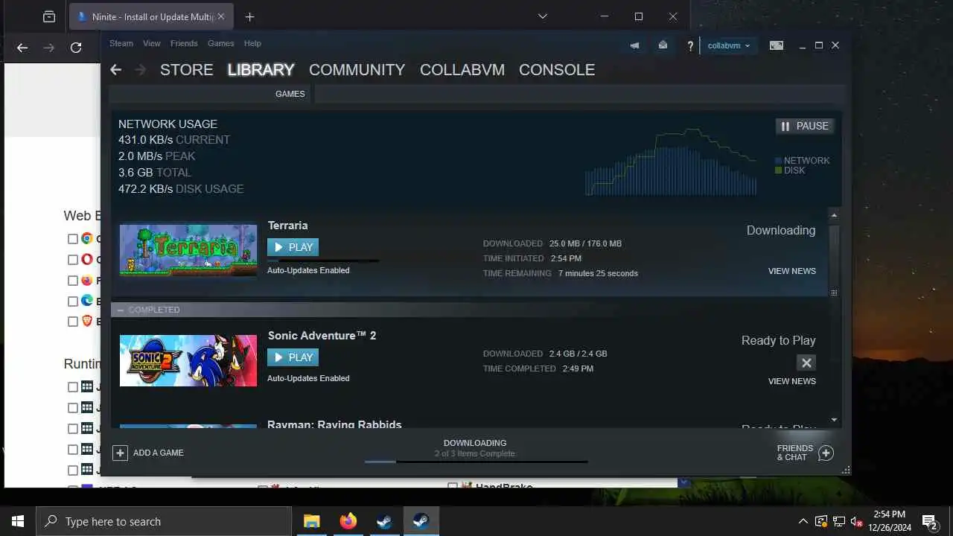
Task: Open the Steam menu
Action: [121, 43]
